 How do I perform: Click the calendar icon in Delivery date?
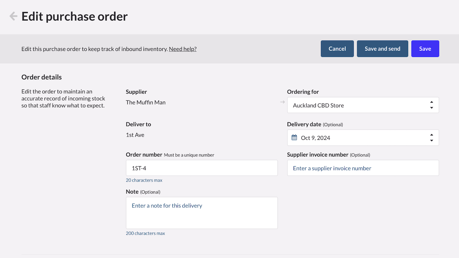tap(294, 138)
